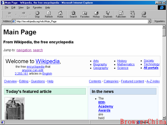Go to the Home page icon
Screen dimensions: 167x125
point(60,15)
